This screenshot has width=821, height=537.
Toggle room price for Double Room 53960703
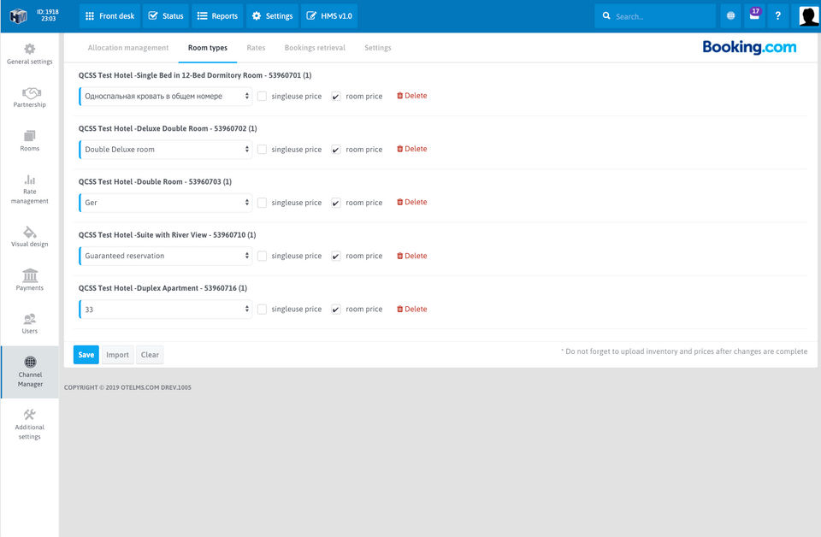click(336, 203)
